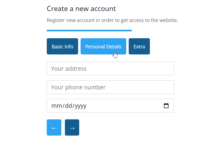Go back with the left arrow button
Screen dimensions: 220x143
(x=54, y=128)
